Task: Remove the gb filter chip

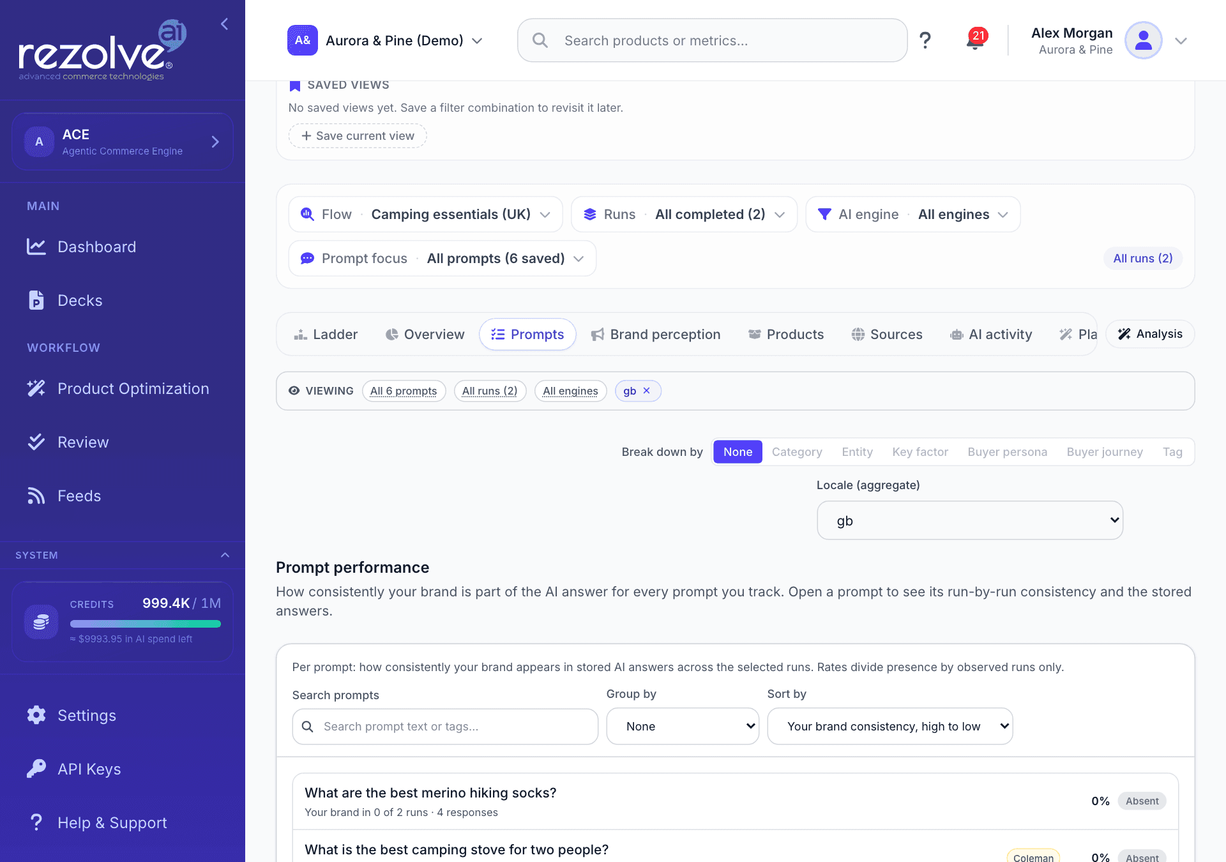Action: tap(646, 391)
